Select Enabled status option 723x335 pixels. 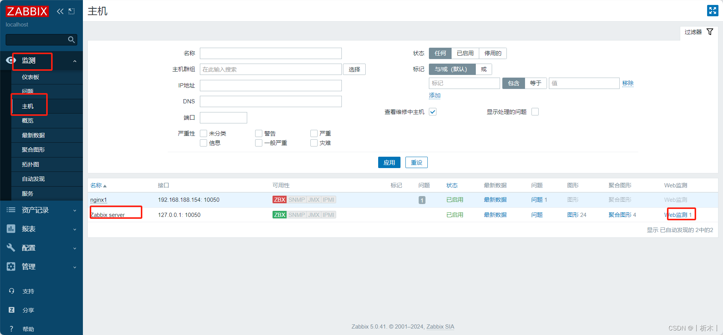point(465,53)
